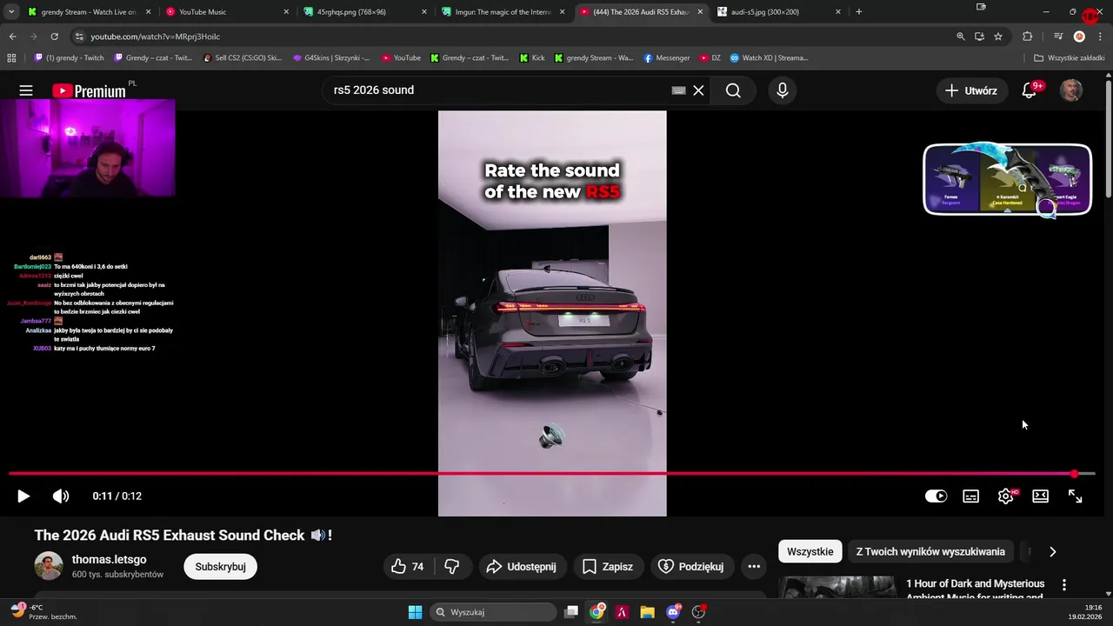Switch to the YouTube Music tab

[226, 12]
